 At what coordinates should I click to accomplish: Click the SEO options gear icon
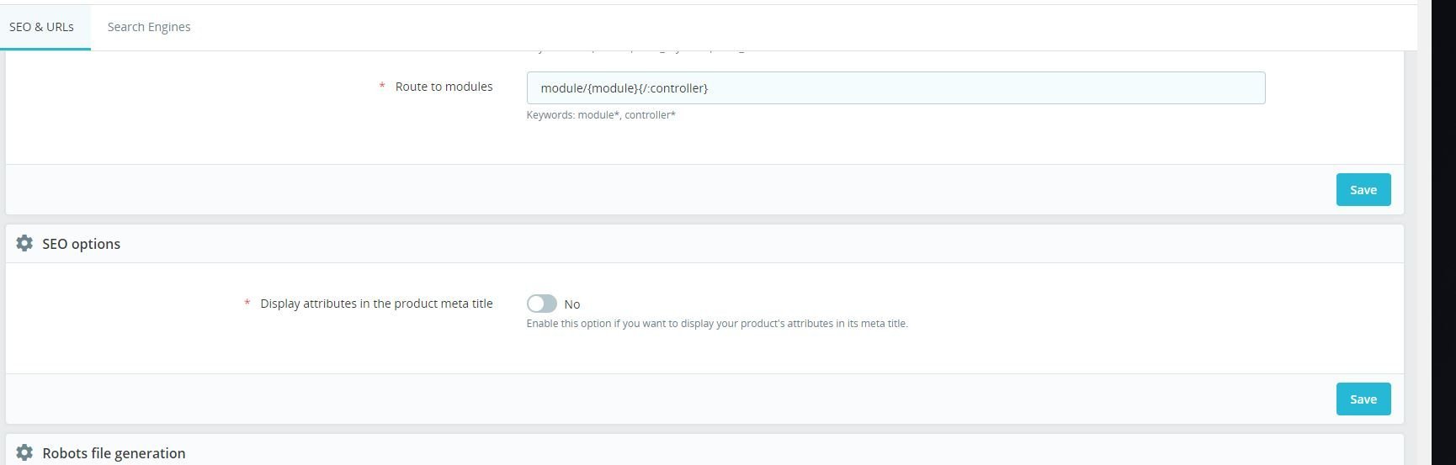[x=24, y=243]
